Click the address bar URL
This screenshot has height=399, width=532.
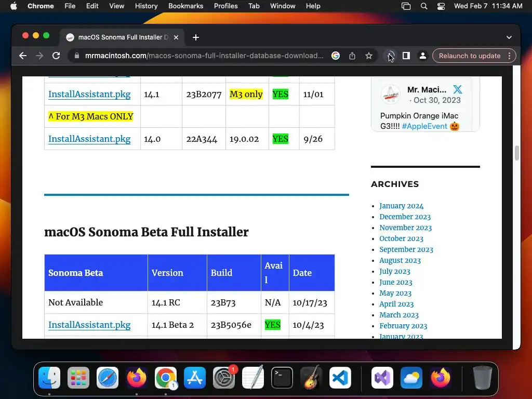coord(204,56)
